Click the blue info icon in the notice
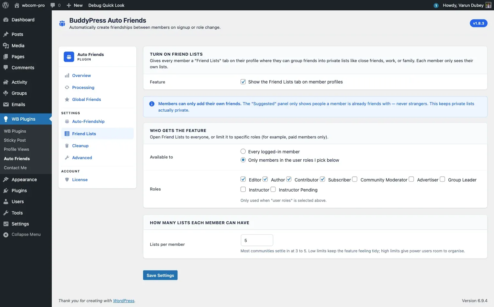Screen dimensions: 494x307 tap(152, 104)
